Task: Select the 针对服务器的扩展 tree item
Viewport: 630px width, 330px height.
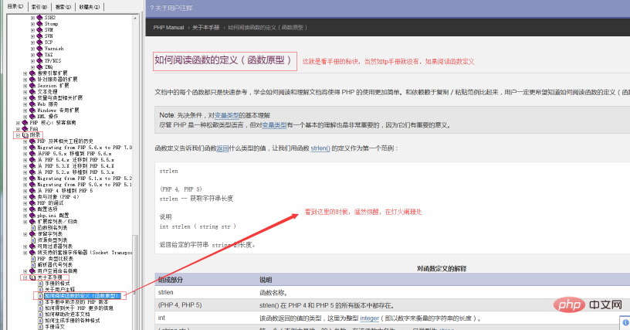Action: click(57, 79)
